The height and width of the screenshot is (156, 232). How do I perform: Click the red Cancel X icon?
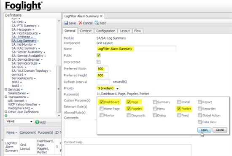point(80,23)
